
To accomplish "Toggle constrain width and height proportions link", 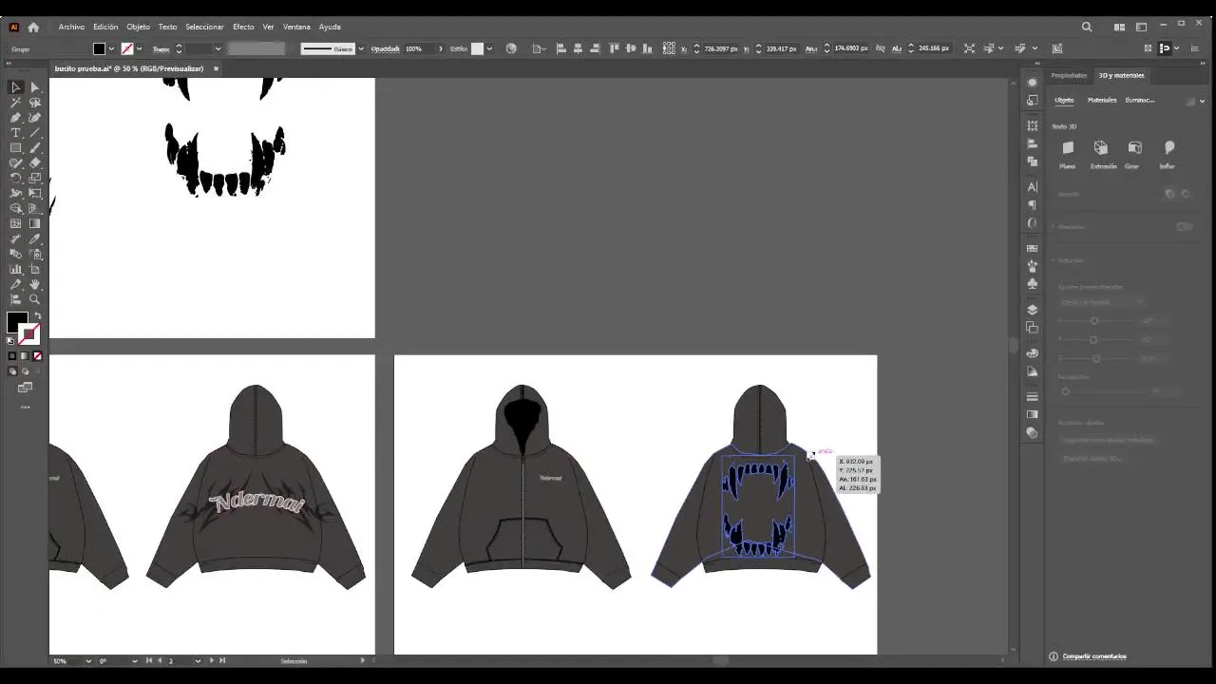I will (881, 48).
